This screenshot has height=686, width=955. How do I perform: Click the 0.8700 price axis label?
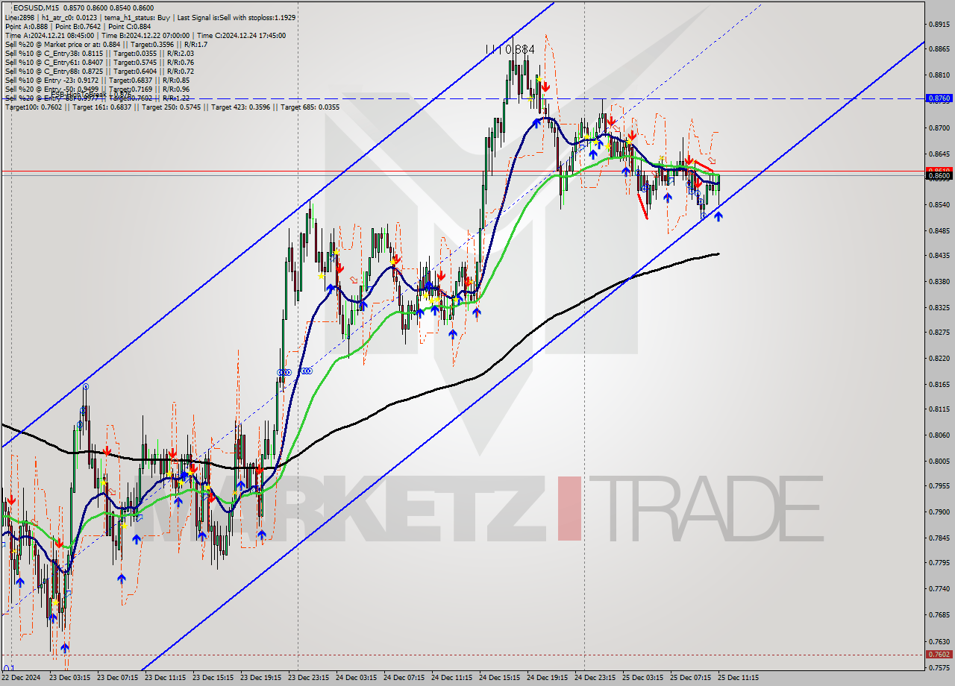(938, 128)
